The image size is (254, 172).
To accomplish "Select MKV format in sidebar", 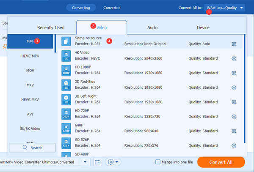I will point(30,85).
